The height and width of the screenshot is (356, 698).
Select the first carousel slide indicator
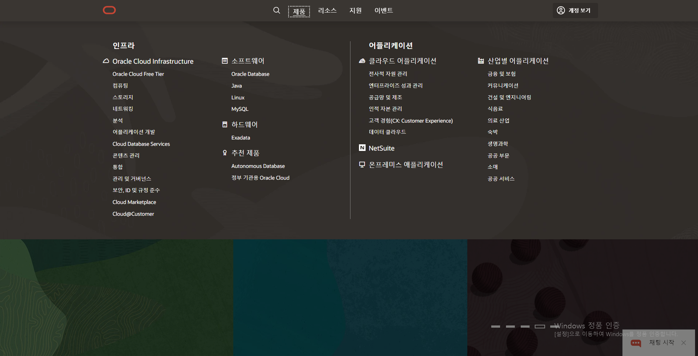(496, 327)
